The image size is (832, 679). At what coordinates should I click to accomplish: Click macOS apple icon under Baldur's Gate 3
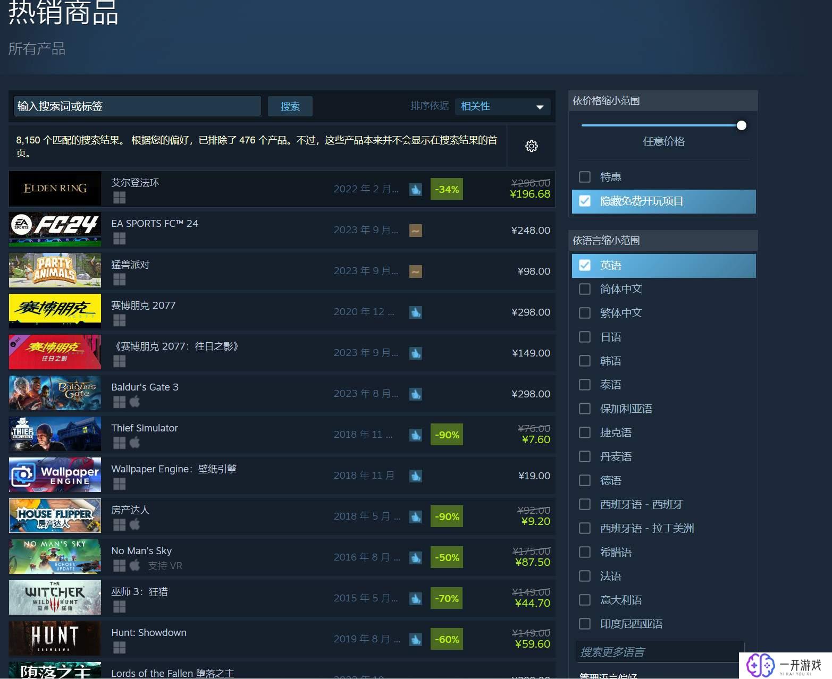coord(135,402)
